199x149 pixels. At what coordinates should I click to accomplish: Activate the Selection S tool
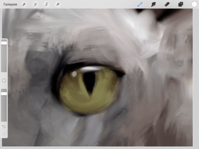pos(47,4)
